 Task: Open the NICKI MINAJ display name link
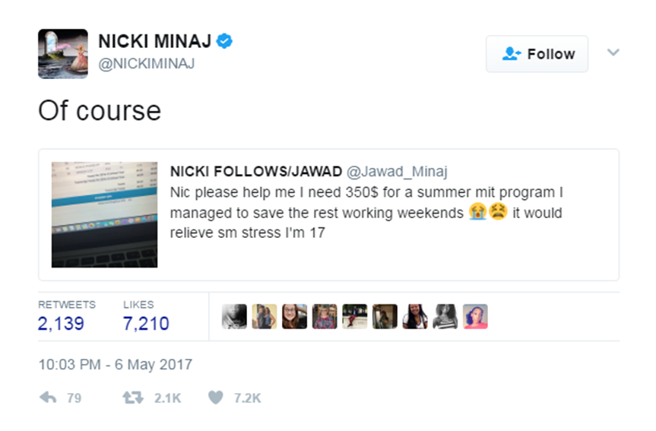coord(154,42)
